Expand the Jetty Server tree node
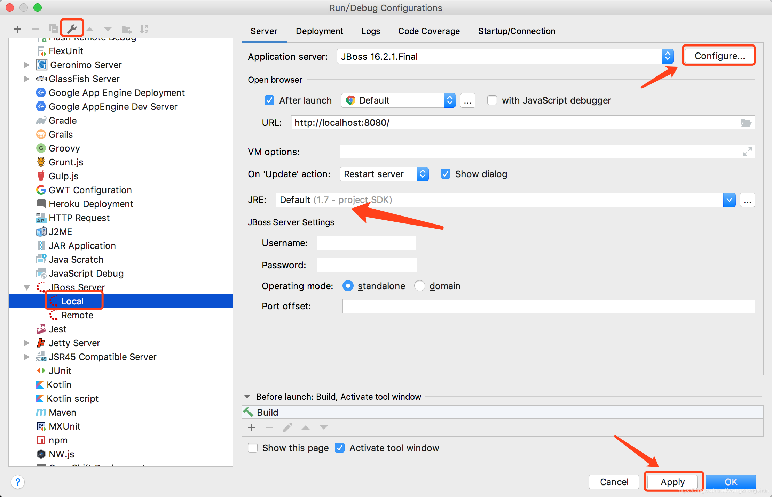Image resolution: width=772 pixels, height=497 pixels. (27, 343)
